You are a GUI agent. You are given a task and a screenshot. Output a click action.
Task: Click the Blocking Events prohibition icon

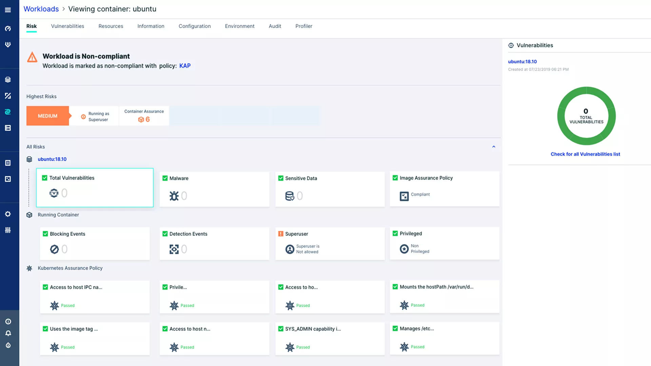click(54, 249)
